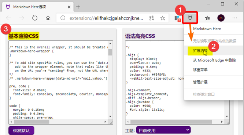This screenshot has width=244, height=135.
Task: Open the favorites list icon
Action: [207, 18]
